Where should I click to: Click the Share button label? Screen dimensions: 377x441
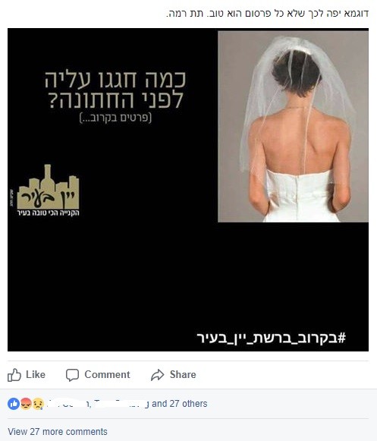click(183, 375)
